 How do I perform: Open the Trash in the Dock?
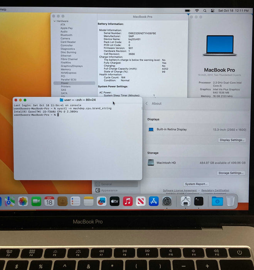click(x=230, y=201)
